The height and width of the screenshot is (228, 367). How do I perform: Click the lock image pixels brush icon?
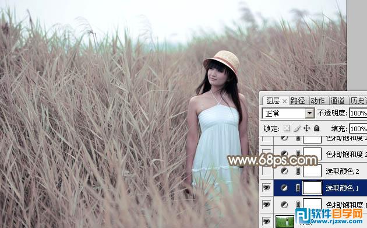297,128
